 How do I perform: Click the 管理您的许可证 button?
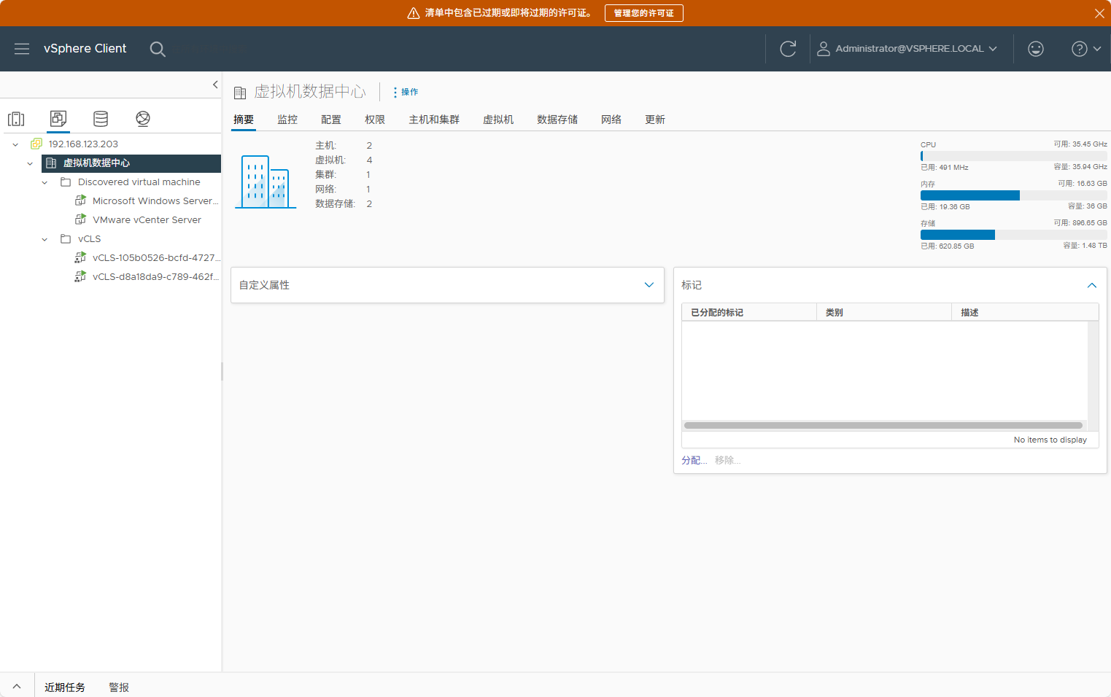pyautogui.click(x=643, y=13)
